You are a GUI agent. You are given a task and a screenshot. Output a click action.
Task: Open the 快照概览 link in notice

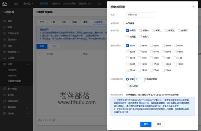(x=122, y=103)
